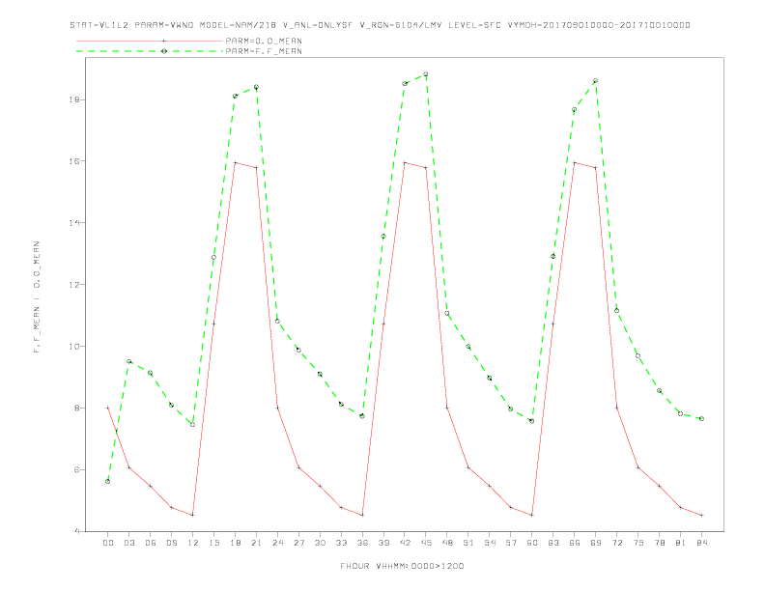Click the red plus data point at hour 00
The height and width of the screenshot is (591, 765).
tap(108, 408)
